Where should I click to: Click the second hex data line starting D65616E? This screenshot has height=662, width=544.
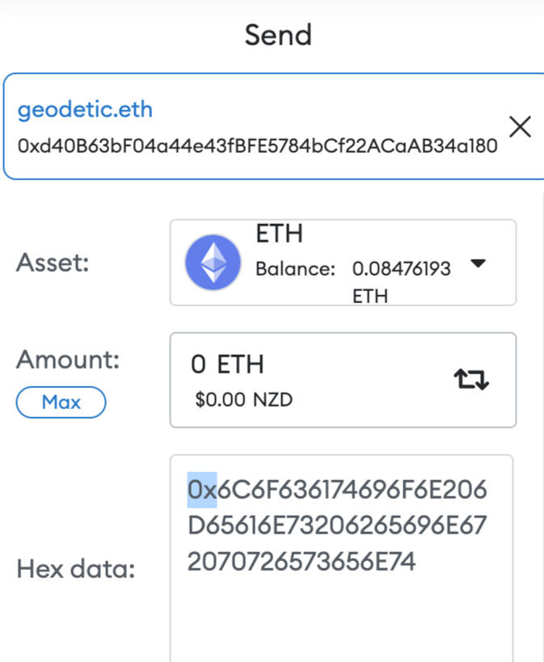(337, 525)
